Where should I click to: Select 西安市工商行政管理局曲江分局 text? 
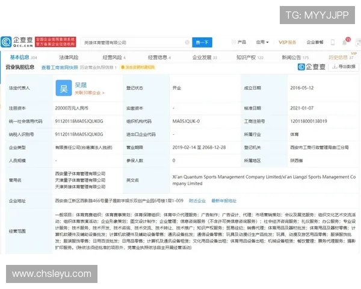[x=319, y=148]
